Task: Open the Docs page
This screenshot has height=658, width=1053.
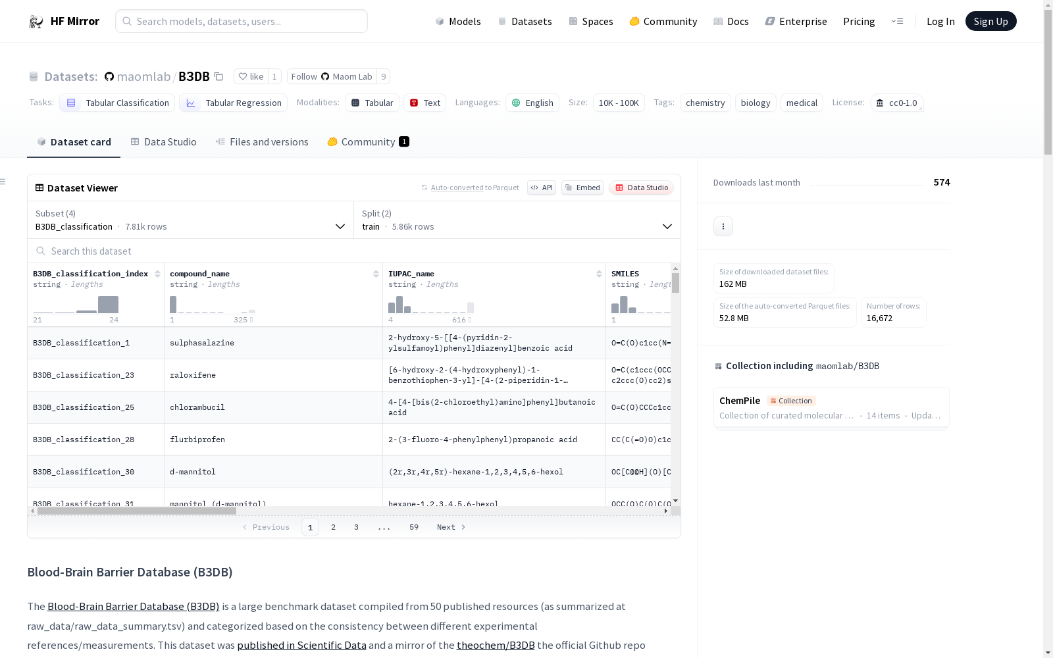Action: click(x=731, y=22)
